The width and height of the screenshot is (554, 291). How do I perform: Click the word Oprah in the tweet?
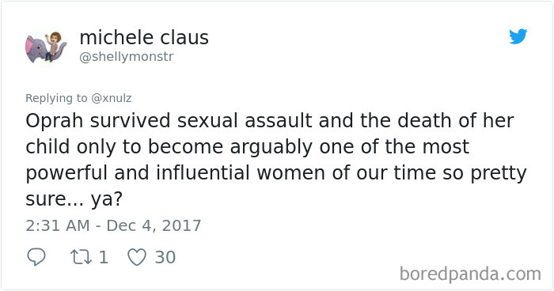tap(55, 121)
